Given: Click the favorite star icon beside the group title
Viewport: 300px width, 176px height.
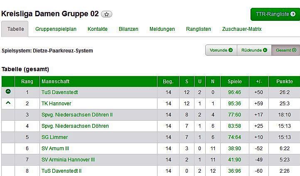Looking at the screenshot, I should pos(106,14).
